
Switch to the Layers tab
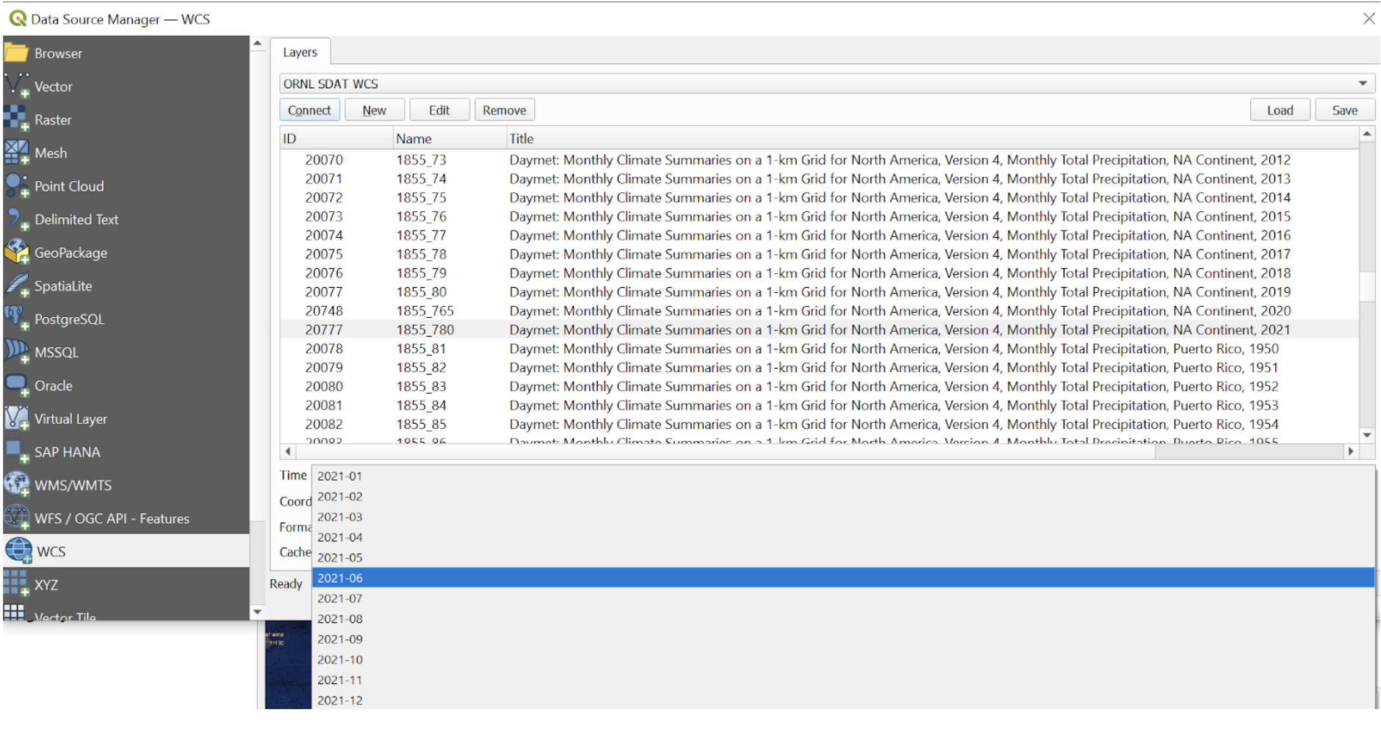[x=300, y=52]
